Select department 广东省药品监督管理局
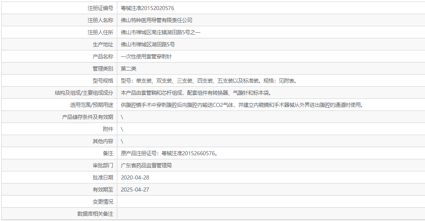Screen dimensions: 425x221 click(146, 165)
